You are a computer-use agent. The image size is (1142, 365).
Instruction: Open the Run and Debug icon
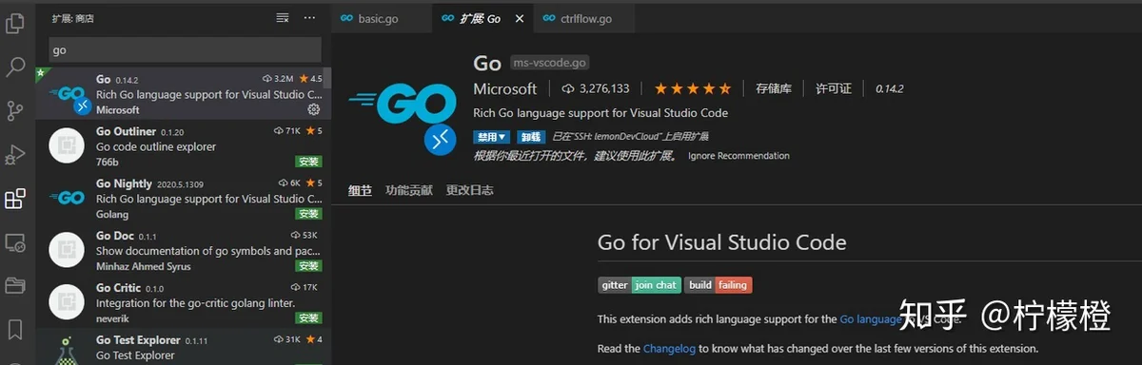pyautogui.click(x=15, y=154)
